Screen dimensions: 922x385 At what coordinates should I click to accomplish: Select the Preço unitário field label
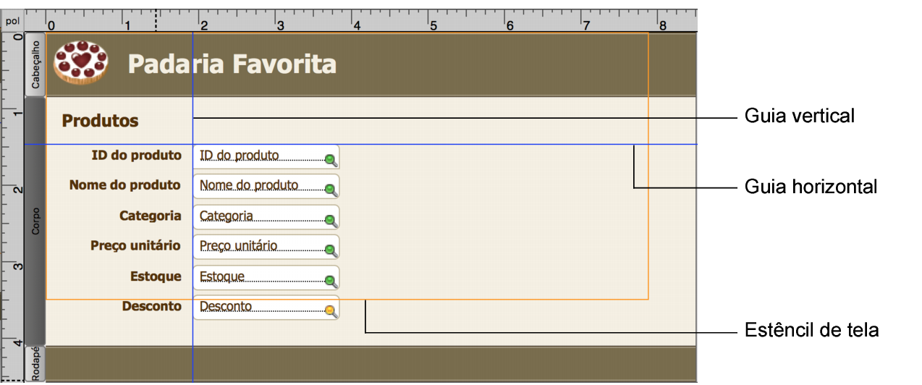tap(135, 245)
